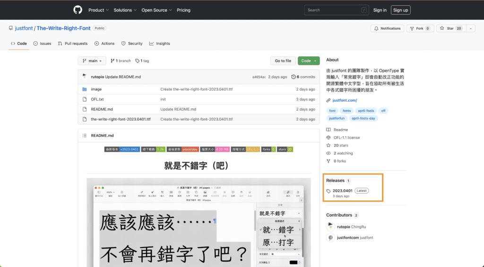Image resolution: width=484 pixels, height=267 pixels.
Task: Click the Notifications bell button
Action: coord(388,28)
